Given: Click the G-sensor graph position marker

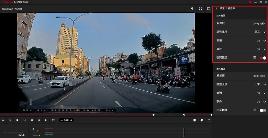Looking at the screenshot, I should (184, 132).
